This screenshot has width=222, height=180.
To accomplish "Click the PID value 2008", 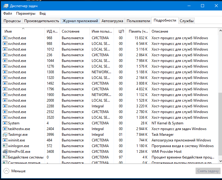I will 50,100.
